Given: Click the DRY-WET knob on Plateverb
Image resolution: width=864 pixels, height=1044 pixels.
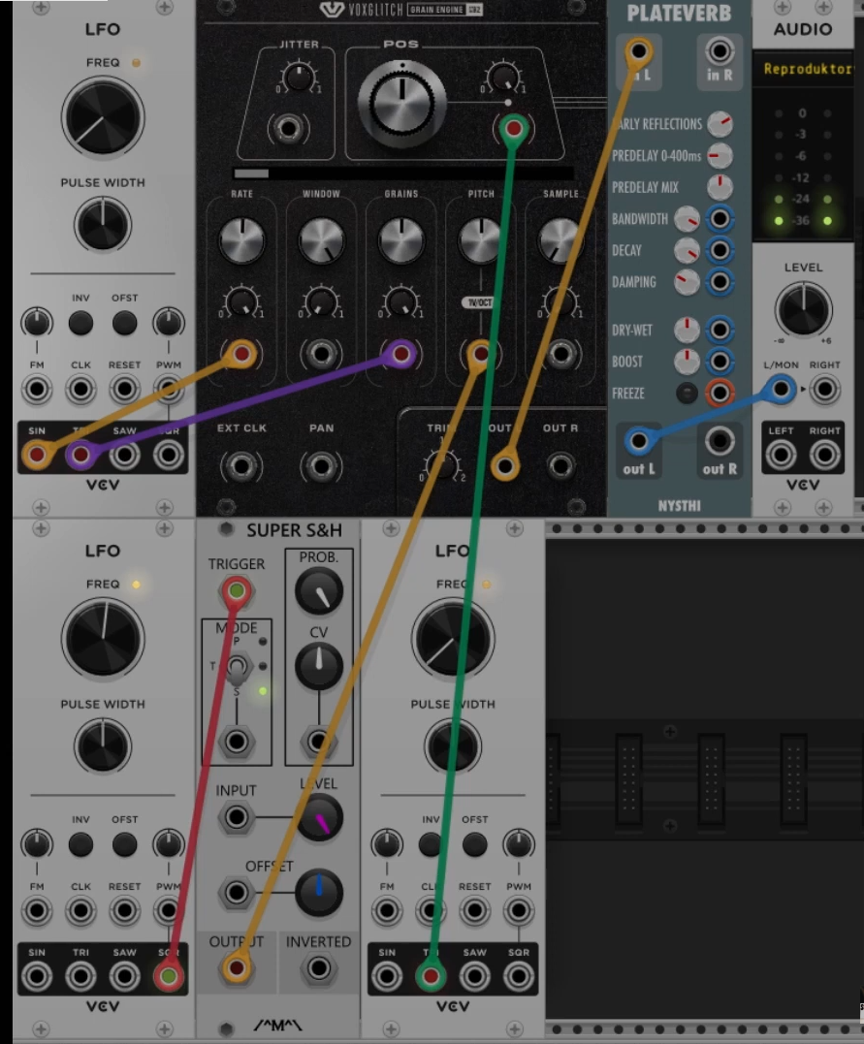Looking at the screenshot, I should click(x=687, y=330).
